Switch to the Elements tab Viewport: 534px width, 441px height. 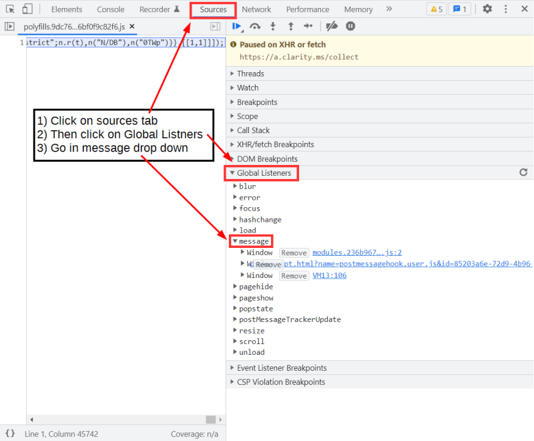click(67, 9)
